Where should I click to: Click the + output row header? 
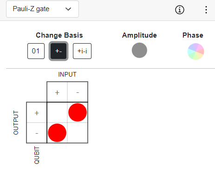click(x=37, y=112)
